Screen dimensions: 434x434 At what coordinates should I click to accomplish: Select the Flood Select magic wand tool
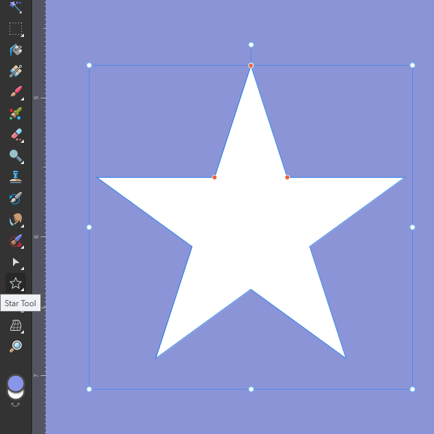[x=16, y=8]
